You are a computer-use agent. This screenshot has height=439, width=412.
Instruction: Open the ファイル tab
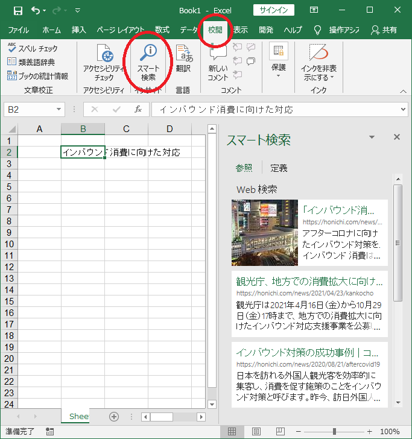(x=18, y=30)
